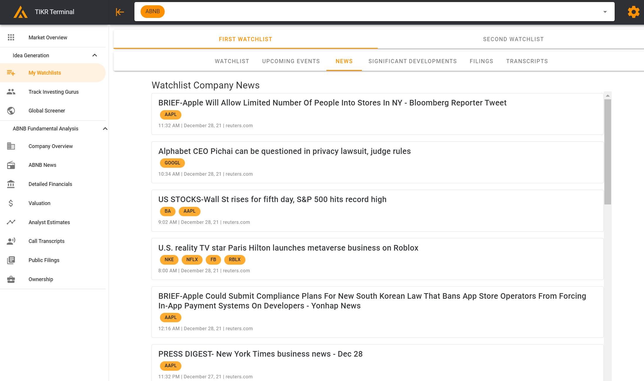Open the Wall St rises fifth day headline

coord(272,199)
